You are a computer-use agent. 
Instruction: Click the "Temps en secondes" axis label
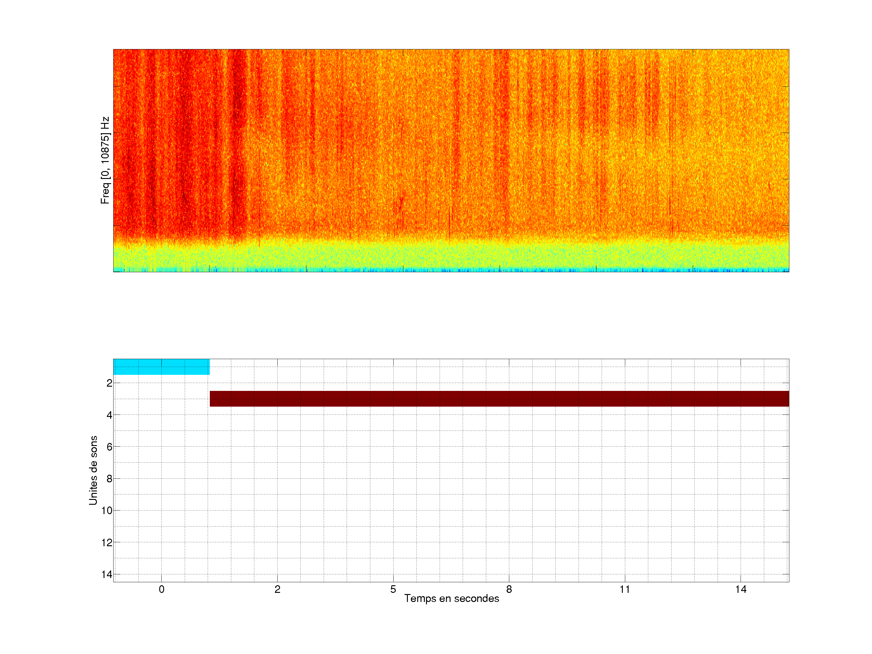(451, 598)
